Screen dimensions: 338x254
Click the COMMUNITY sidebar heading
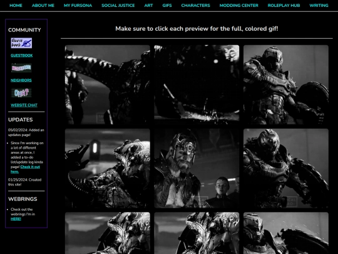pyautogui.click(x=24, y=30)
